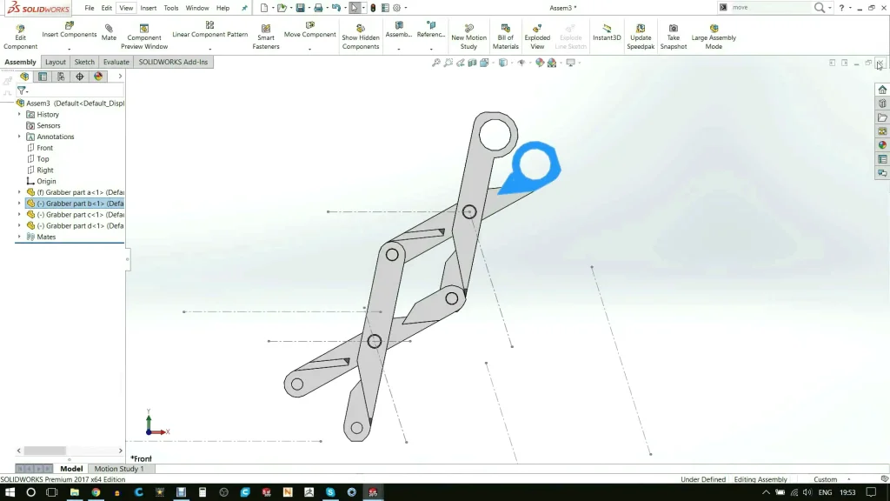Open Chrome from the taskbar

pyautogui.click(x=96, y=492)
